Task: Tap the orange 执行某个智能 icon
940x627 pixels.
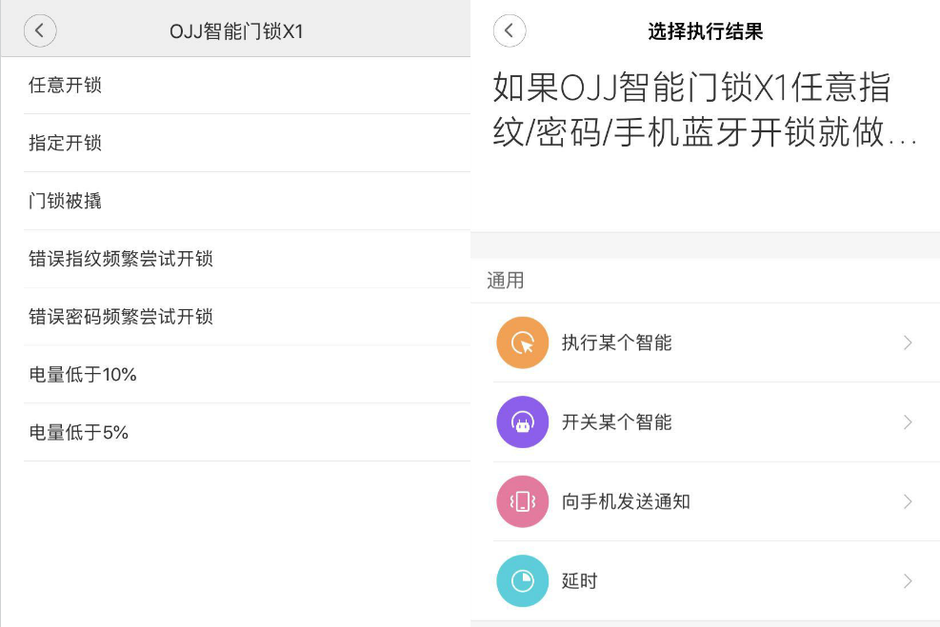Action: pyautogui.click(x=522, y=343)
